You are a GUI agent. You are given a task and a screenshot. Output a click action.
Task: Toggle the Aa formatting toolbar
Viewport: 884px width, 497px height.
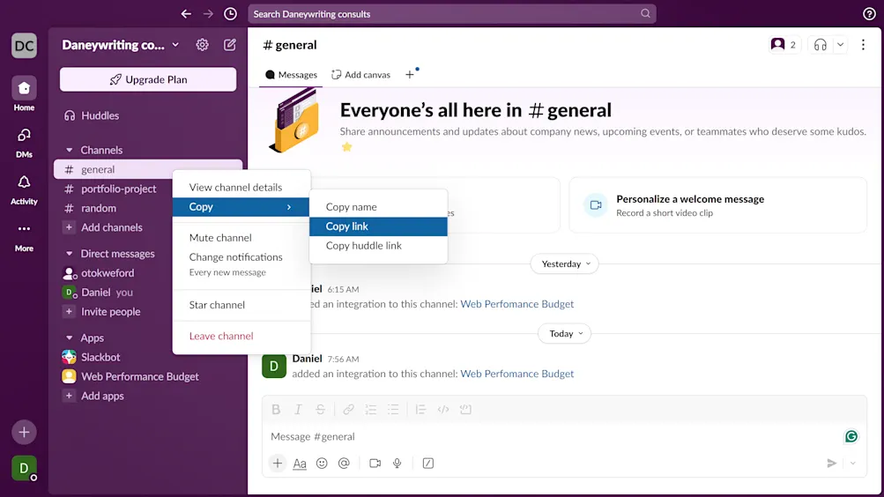click(x=300, y=464)
